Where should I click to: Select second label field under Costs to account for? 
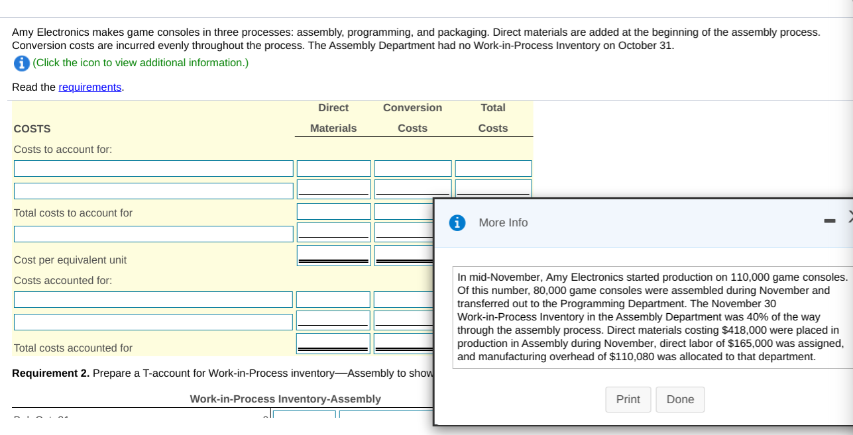pyautogui.click(x=154, y=191)
